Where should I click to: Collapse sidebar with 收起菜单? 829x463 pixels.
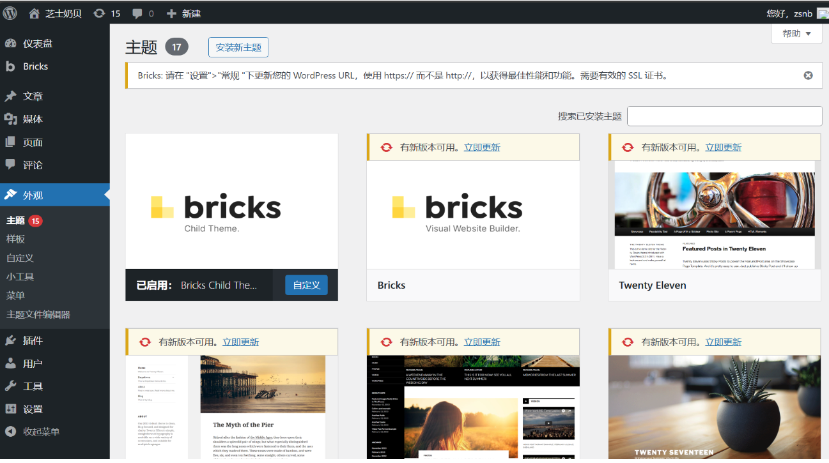(x=41, y=432)
